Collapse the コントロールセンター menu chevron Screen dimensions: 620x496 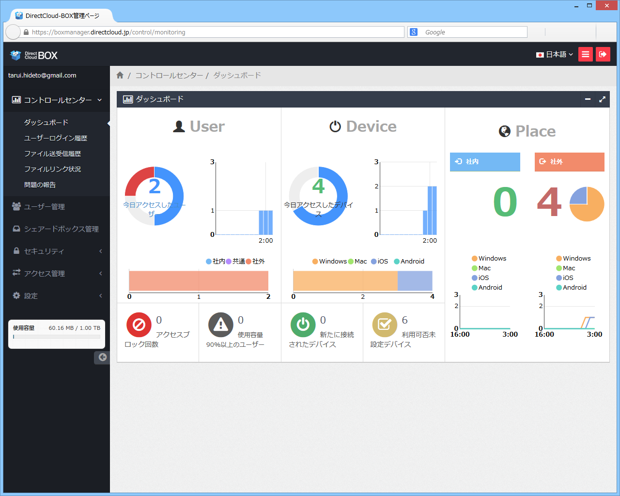pos(100,100)
